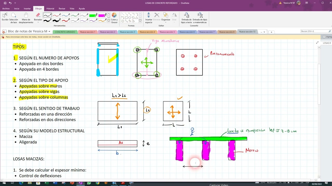This screenshot has height=186, width=332.
Task: Click the Undo button in title bar
Action: 10,3
